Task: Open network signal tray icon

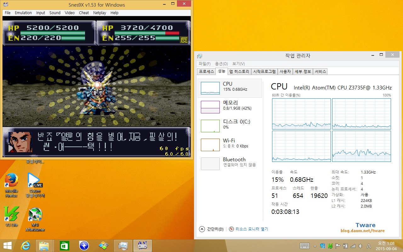Action: 353,246
